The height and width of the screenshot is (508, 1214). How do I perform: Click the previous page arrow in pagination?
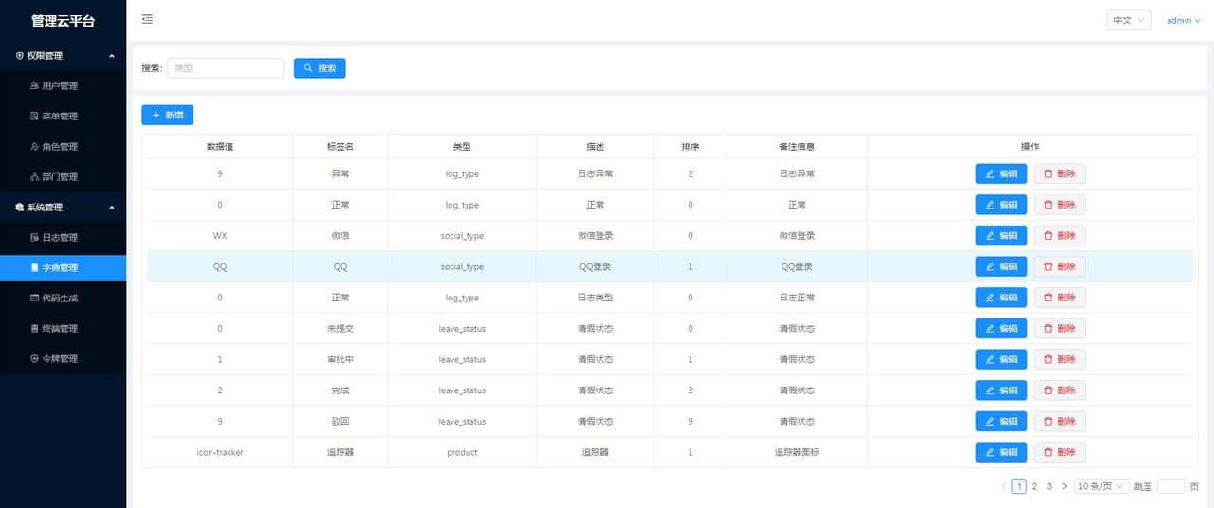pos(1003,486)
